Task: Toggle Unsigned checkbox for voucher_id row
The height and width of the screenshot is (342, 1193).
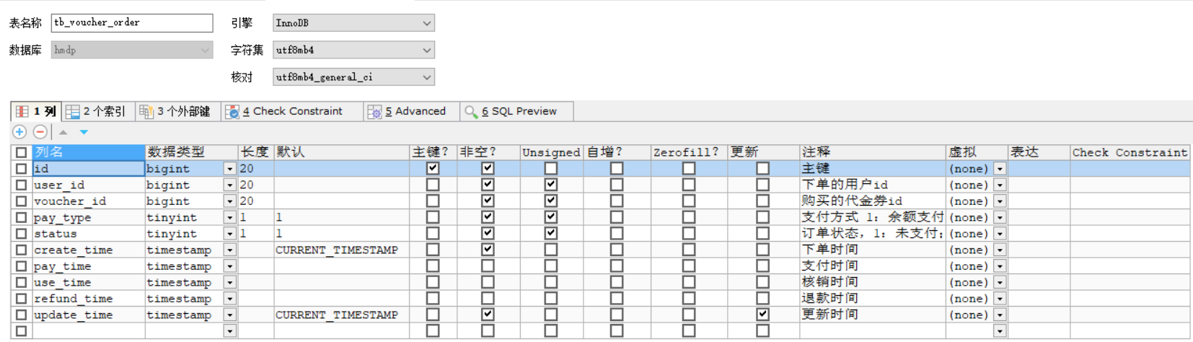Action: (551, 201)
